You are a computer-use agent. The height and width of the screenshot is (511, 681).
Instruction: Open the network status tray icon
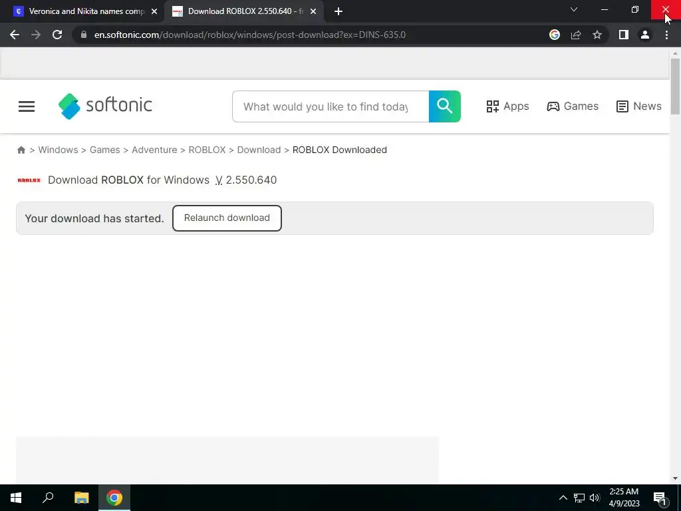pyautogui.click(x=579, y=498)
